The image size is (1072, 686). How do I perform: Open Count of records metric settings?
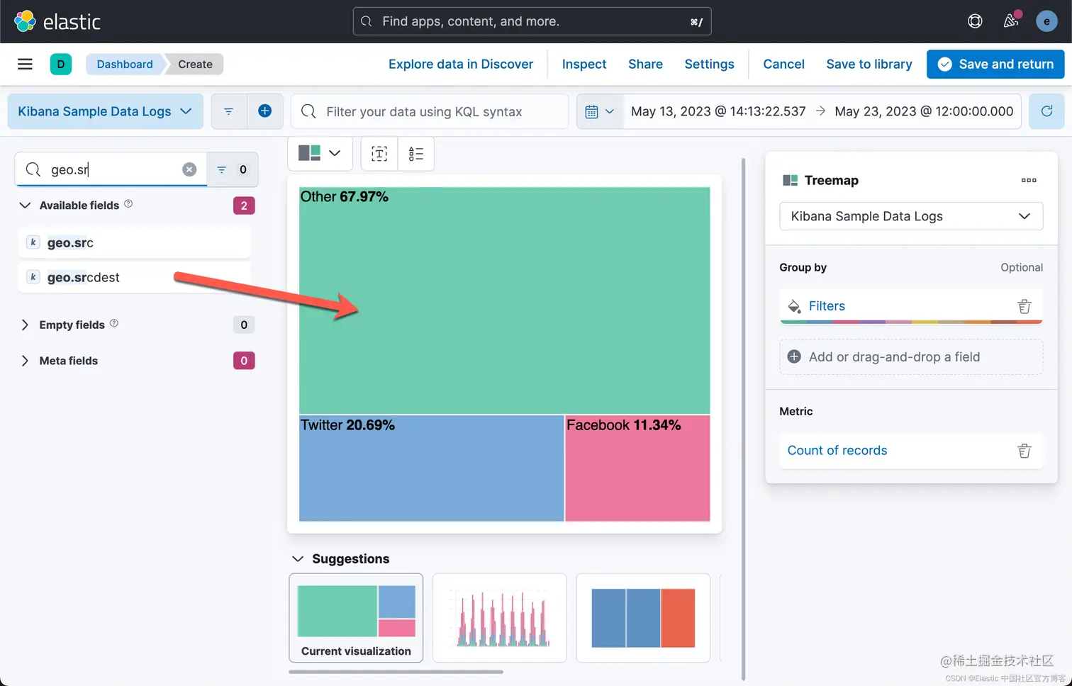[x=837, y=451]
